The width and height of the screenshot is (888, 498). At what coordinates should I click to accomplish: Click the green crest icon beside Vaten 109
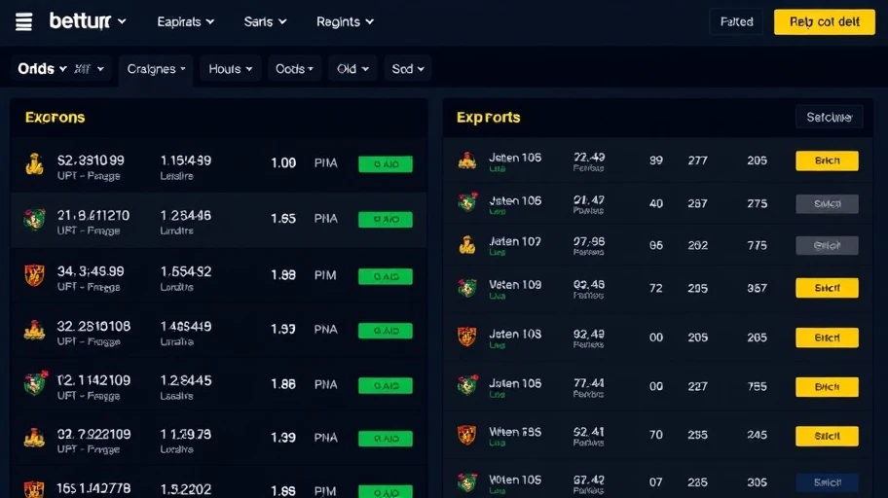tap(467, 288)
